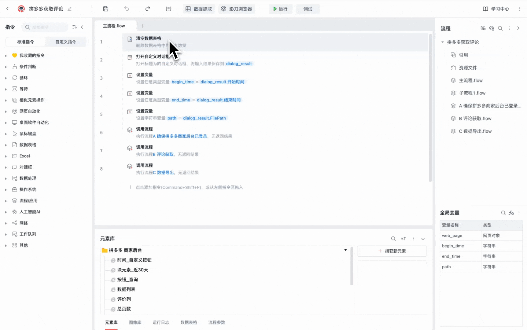Screen dimensions: 527x330
Task: Expand 人工智能AI category
Action: click(6, 212)
